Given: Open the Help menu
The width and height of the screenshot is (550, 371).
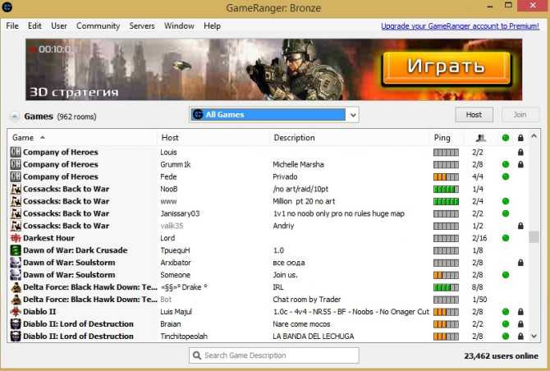Looking at the screenshot, I should point(213,26).
